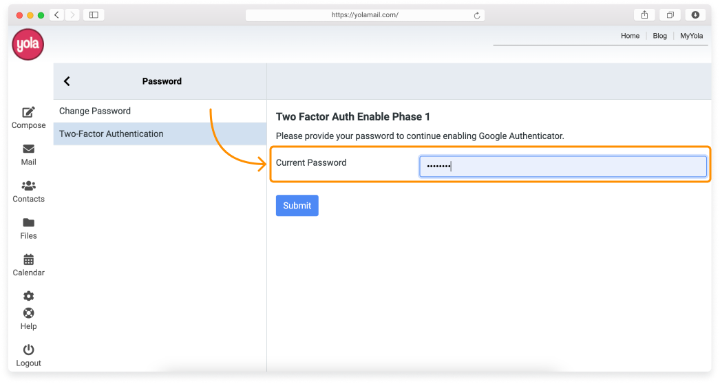Click the Settings gear icon
The height and width of the screenshot is (384, 720).
pyautogui.click(x=28, y=296)
